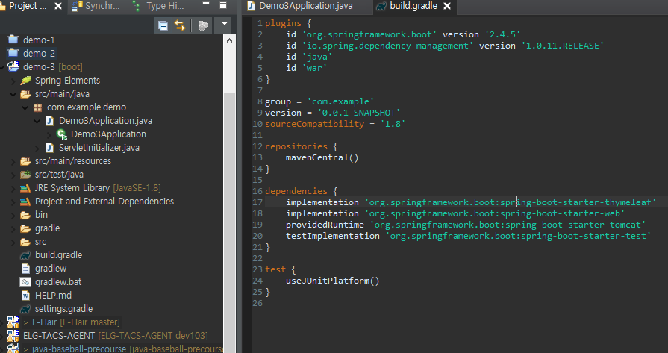The image size is (668, 353).
Task: Click the build.gradle elephant icon in tree
Action: pos(25,255)
